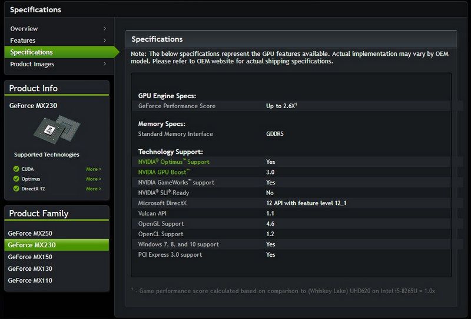
Task: Click the green CUDA checkmark icon
Action: point(16,169)
